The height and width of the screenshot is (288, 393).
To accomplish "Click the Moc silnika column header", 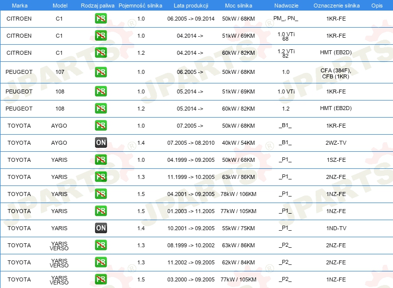I will 239,6.
